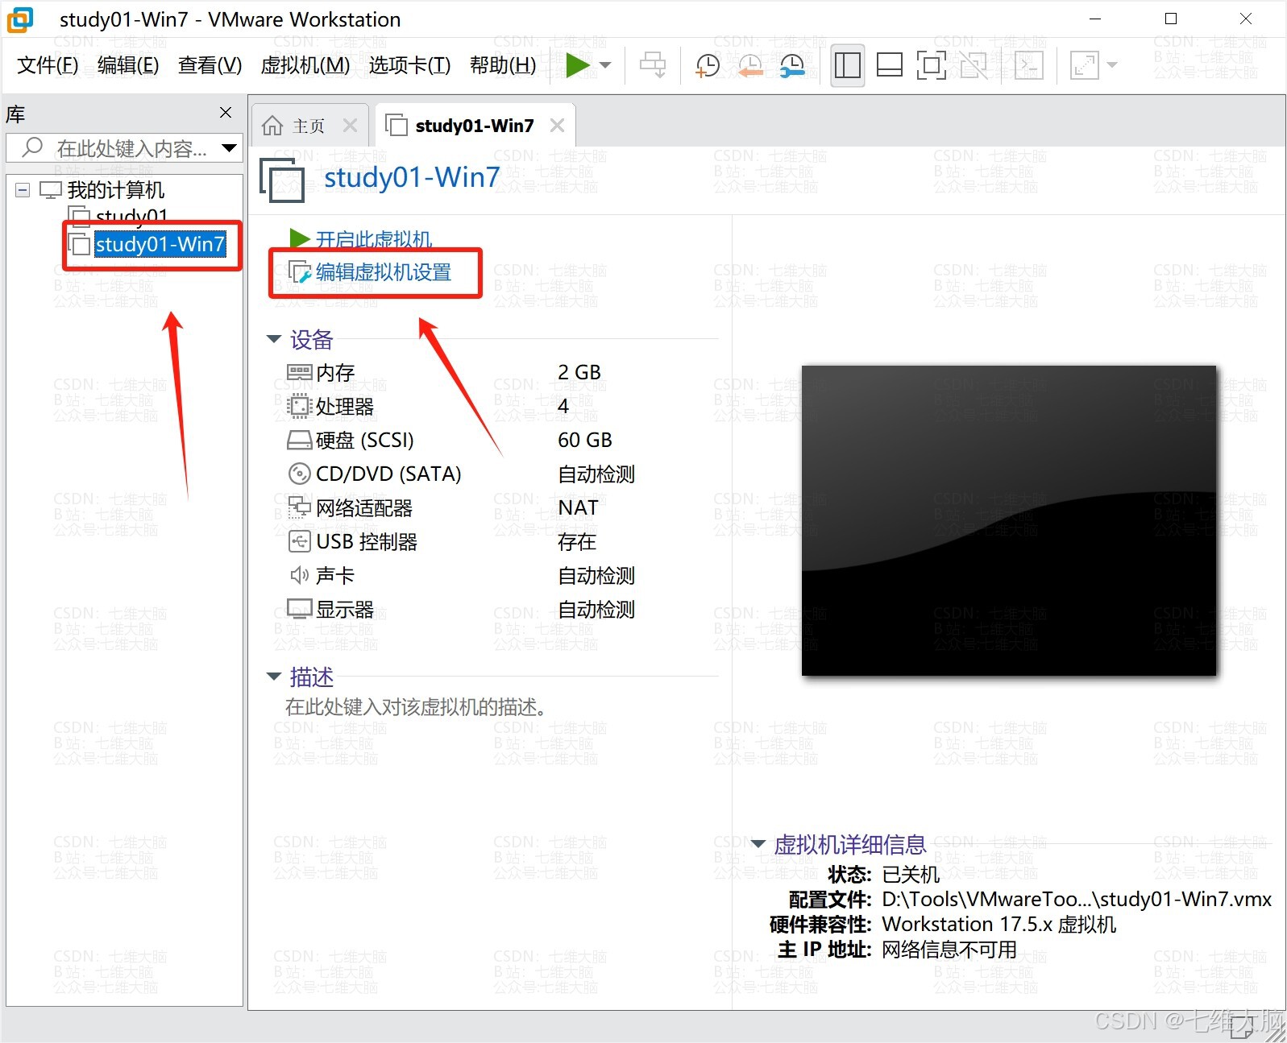Click the display monitor icon
The width and height of the screenshot is (1287, 1043).
(299, 609)
